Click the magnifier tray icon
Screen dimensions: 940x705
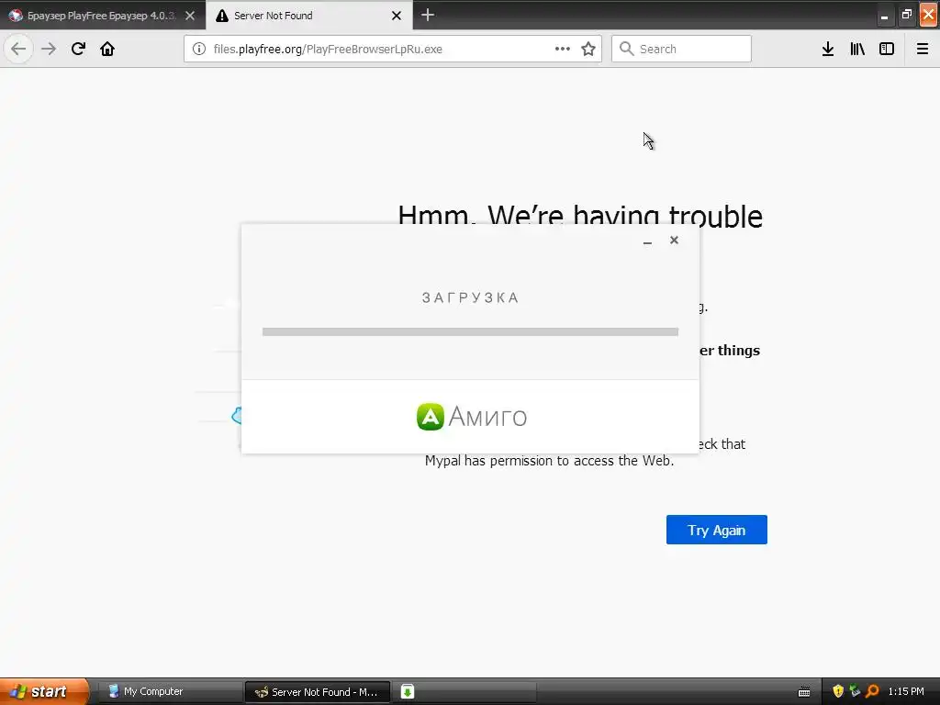click(x=872, y=691)
